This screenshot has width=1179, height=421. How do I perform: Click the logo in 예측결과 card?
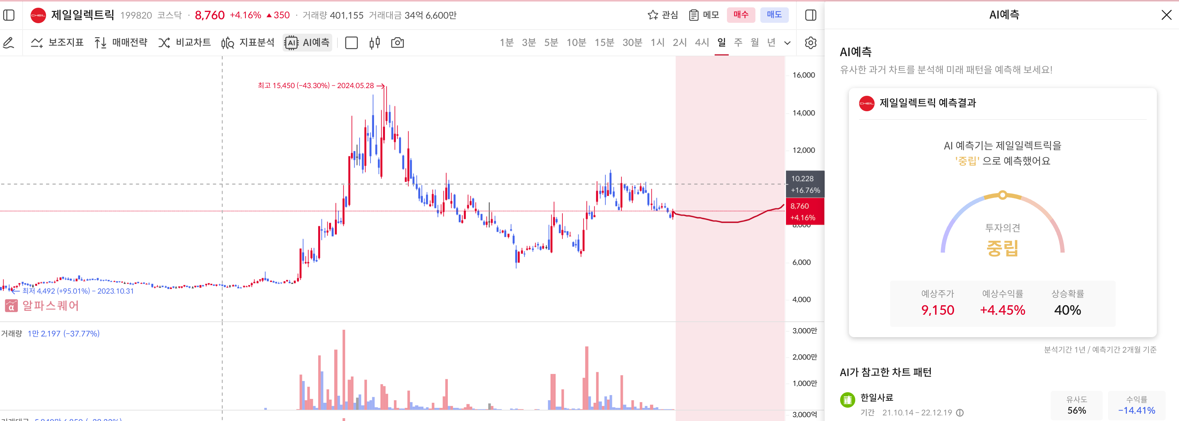[866, 103]
